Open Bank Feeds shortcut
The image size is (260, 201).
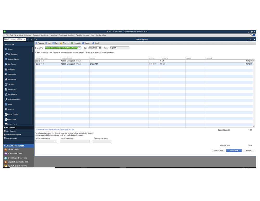pyautogui.click(x=11, y=94)
